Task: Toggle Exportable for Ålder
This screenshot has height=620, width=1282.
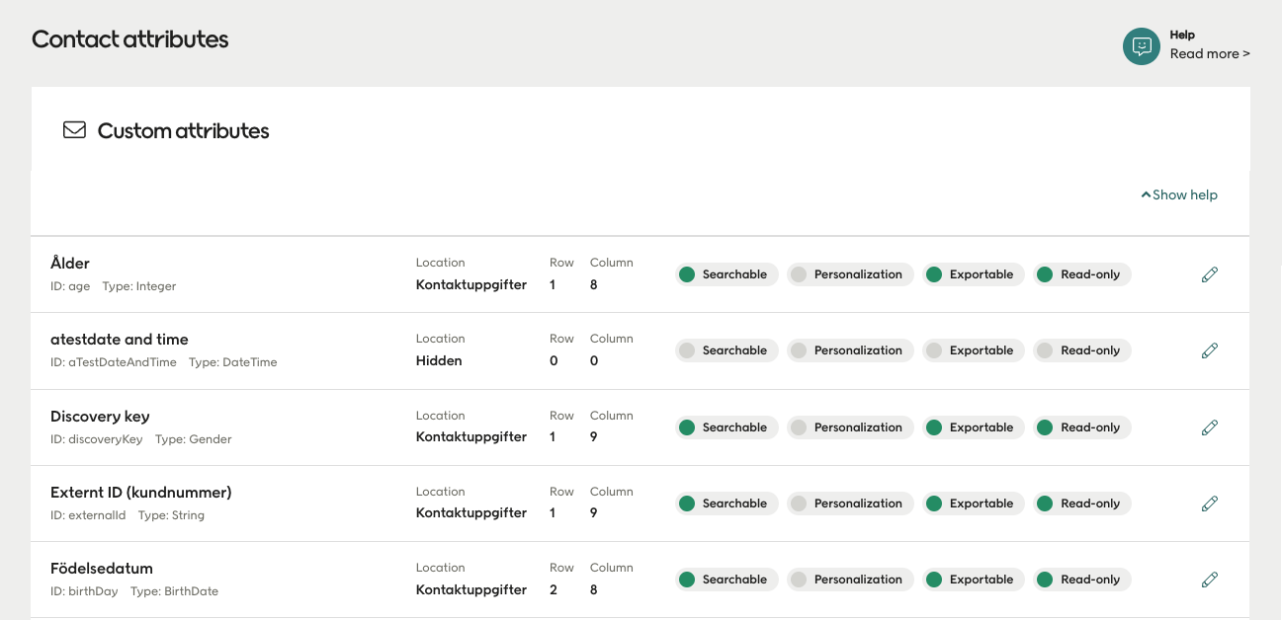Action: [x=974, y=274]
